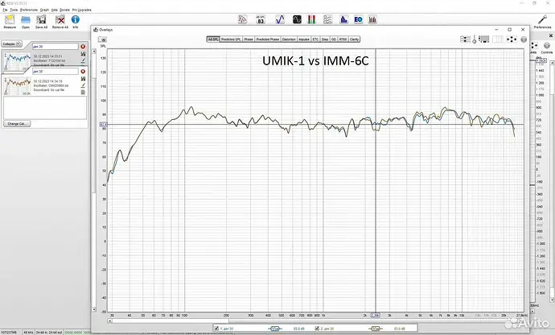Open the Donate menu
555x335 pixels.
point(64,10)
